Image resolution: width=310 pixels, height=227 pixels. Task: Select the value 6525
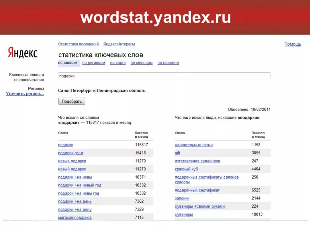tap(256, 190)
